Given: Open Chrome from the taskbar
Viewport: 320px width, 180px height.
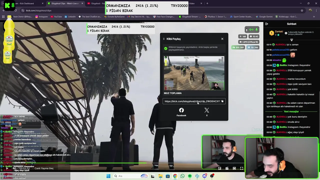Looking at the screenshot, I should [175, 176].
